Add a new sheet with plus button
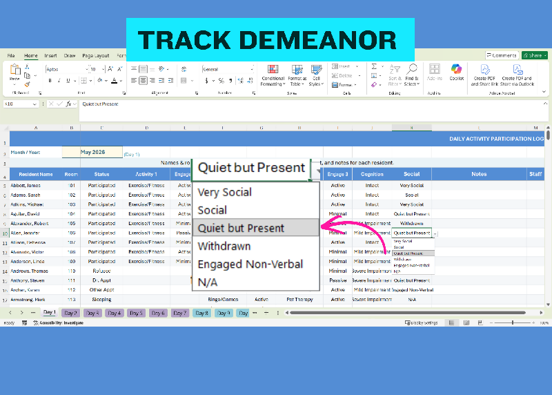This screenshot has width=552, height=395. click(x=266, y=313)
